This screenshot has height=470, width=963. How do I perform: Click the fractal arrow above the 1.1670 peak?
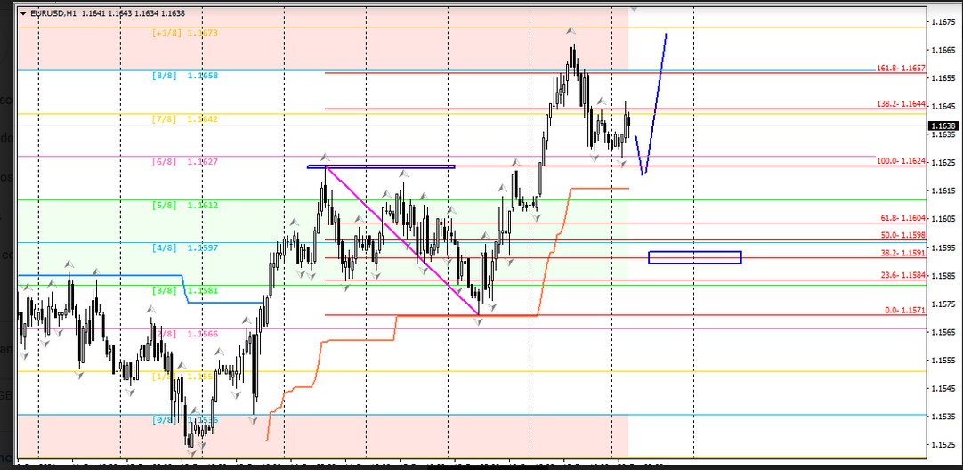pyautogui.click(x=570, y=30)
